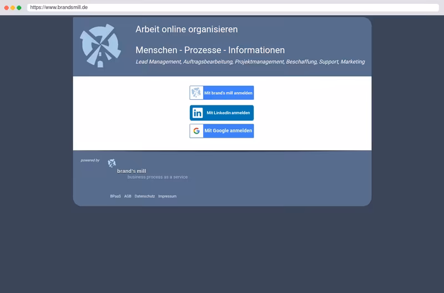The width and height of the screenshot is (444, 293).
Task: Click the 'powered by' footer text
Action: [90, 160]
